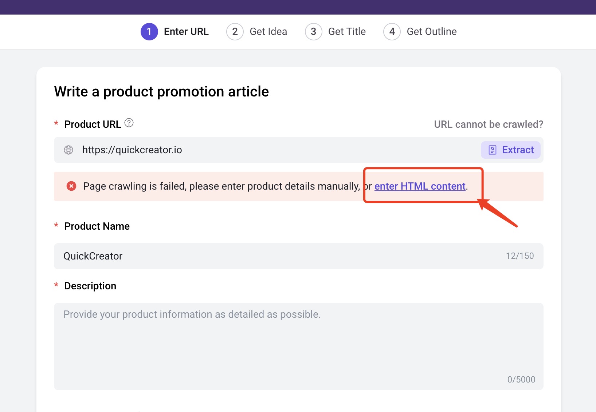This screenshot has width=596, height=412.
Task: Go to the Get Title step label
Action: [x=347, y=32]
